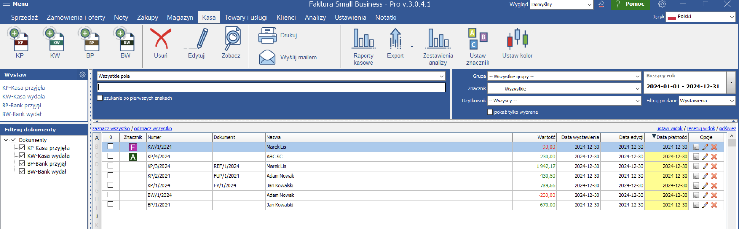Create a new KP cash receipt document

19,42
